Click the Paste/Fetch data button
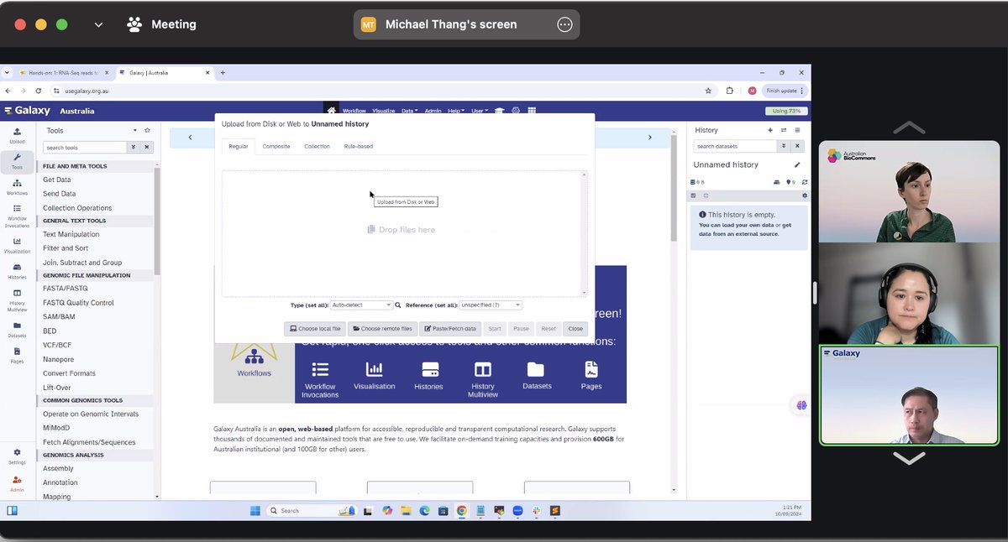The image size is (1008, 542). click(x=449, y=329)
